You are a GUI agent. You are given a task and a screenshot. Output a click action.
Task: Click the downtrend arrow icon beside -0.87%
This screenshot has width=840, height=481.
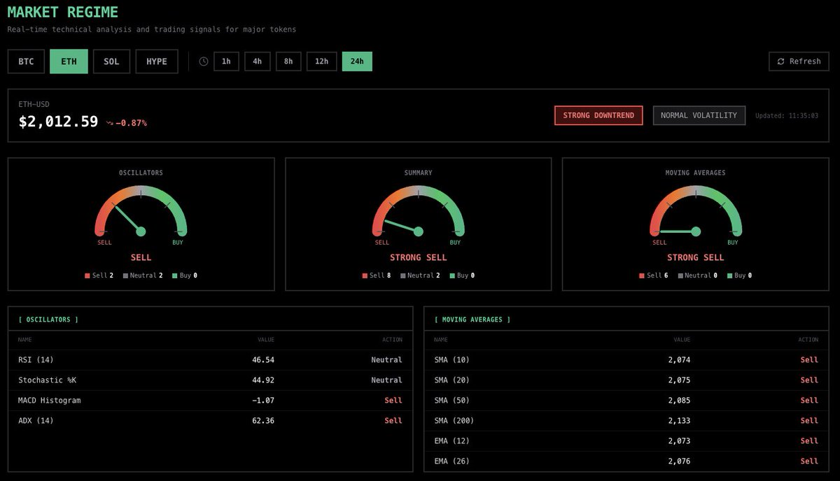point(110,123)
